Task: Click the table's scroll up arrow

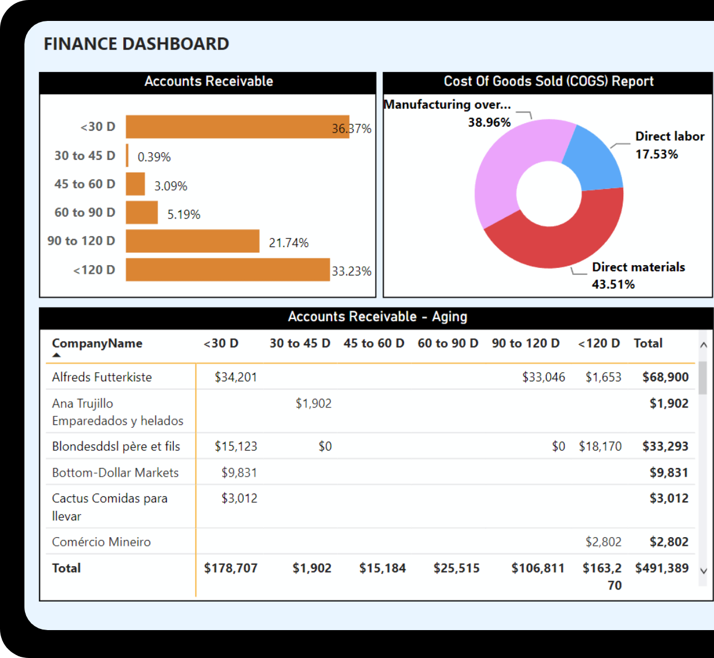Action: tap(703, 345)
